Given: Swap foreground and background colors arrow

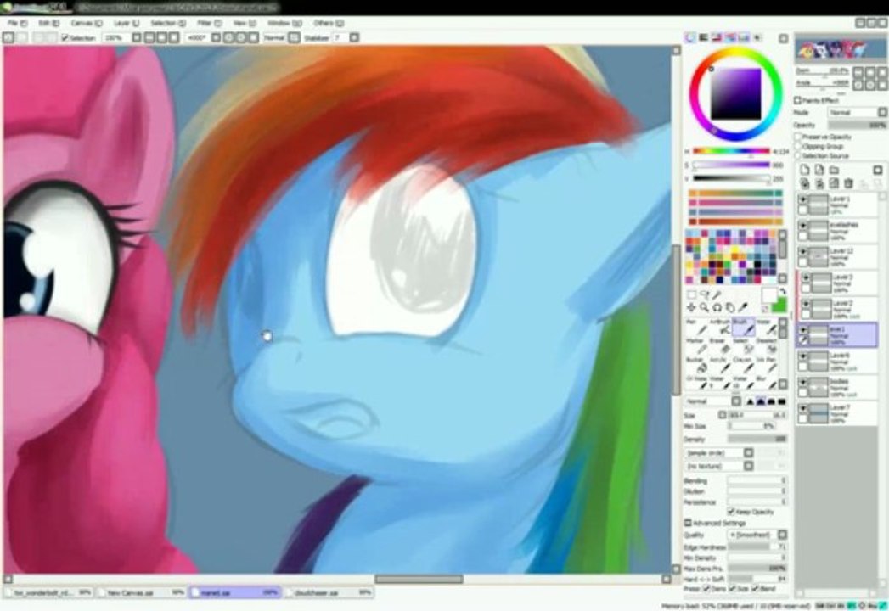Looking at the screenshot, I should pyautogui.click(x=782, y=291).
